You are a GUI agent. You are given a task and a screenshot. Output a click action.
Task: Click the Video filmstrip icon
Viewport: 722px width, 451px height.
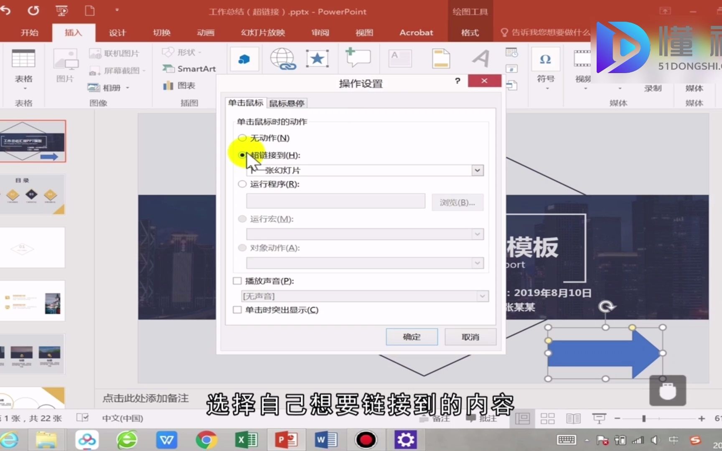(582, 59)
